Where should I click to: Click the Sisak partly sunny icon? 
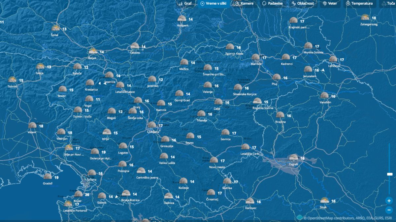324,200
